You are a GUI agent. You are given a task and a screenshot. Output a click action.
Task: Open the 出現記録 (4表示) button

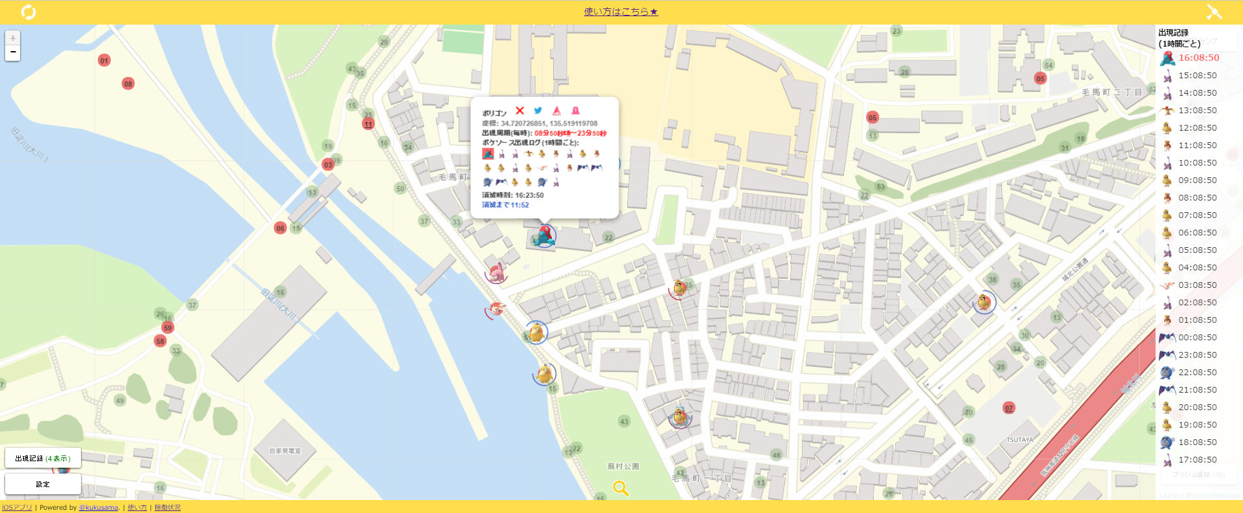pyautogui.click(x=43, y=458)
